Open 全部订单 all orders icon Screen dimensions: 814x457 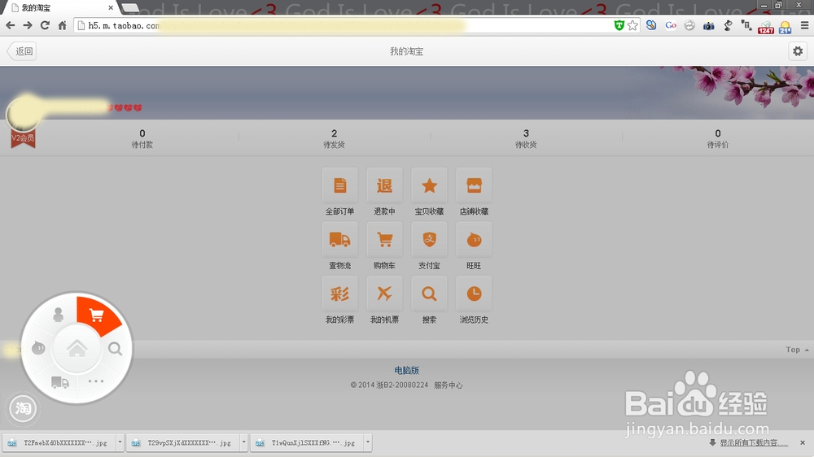tap(340, 185)
